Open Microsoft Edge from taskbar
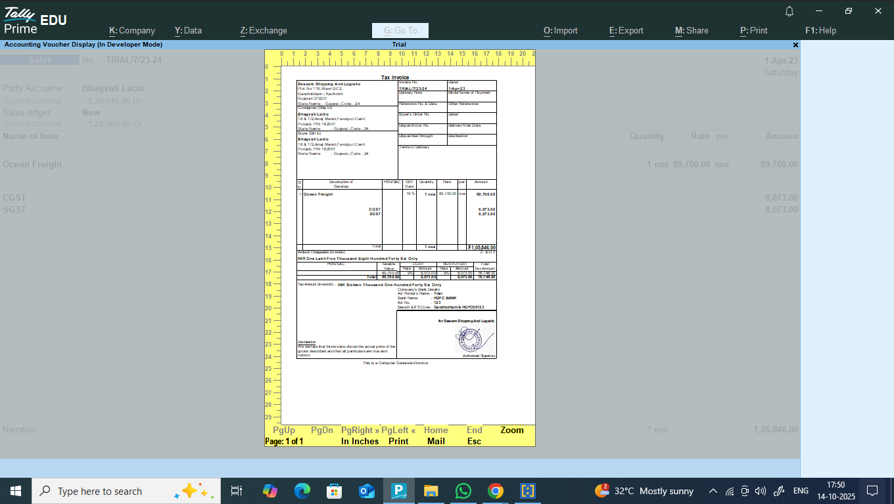 click(x=302, y=491)
